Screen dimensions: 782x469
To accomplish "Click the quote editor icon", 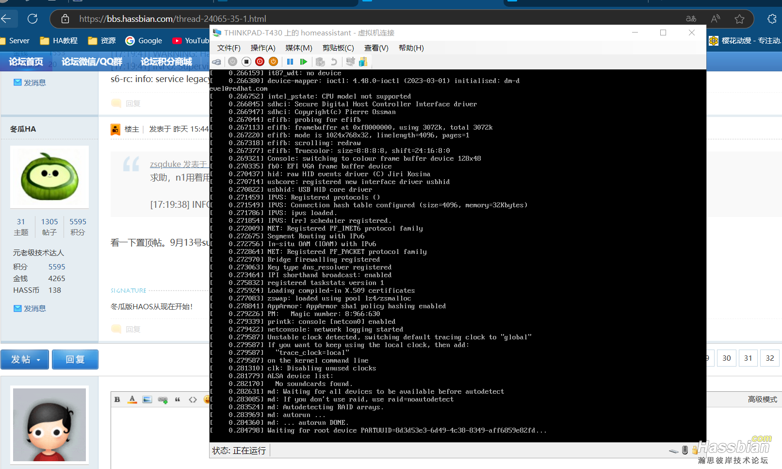I will 178,400.
